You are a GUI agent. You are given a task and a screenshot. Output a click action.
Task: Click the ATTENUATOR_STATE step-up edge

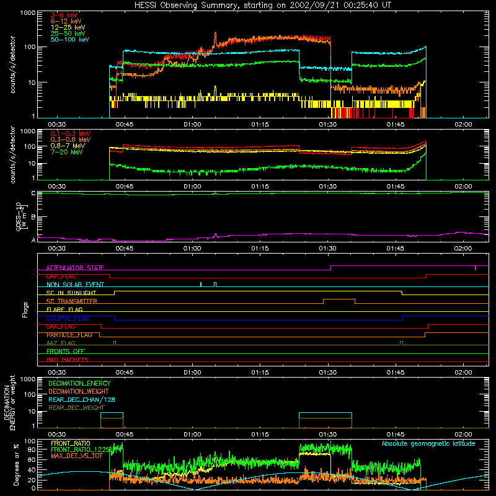pos(331,268)
